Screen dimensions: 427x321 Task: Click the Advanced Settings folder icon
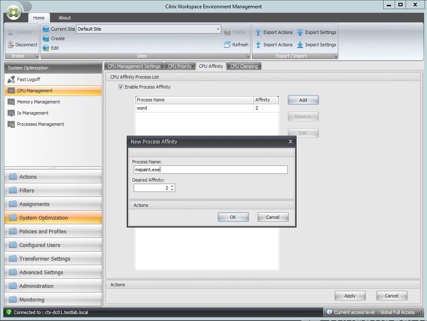tap(13, 272)
